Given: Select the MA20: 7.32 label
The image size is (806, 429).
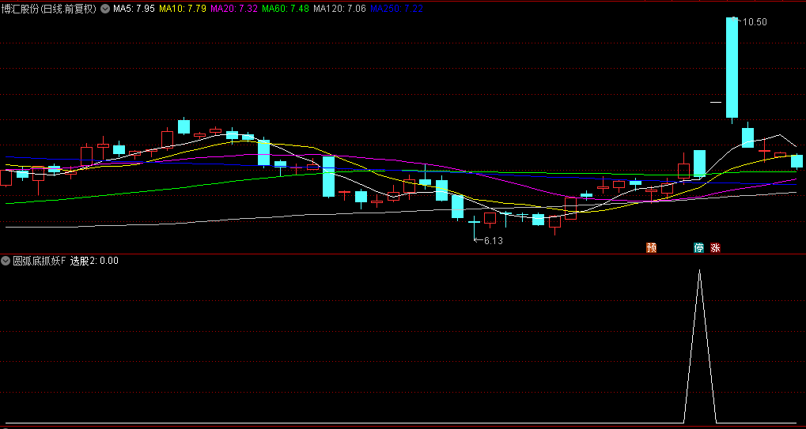Looking at the screenshot, I should [x=234, y=9].
